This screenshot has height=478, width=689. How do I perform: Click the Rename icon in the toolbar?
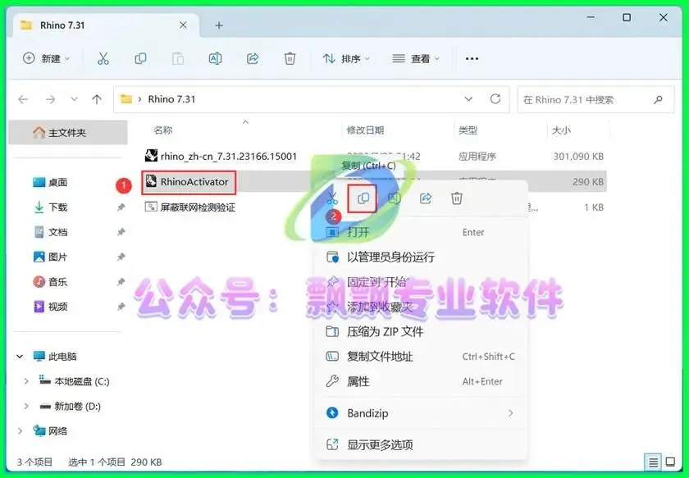[215, 58]
